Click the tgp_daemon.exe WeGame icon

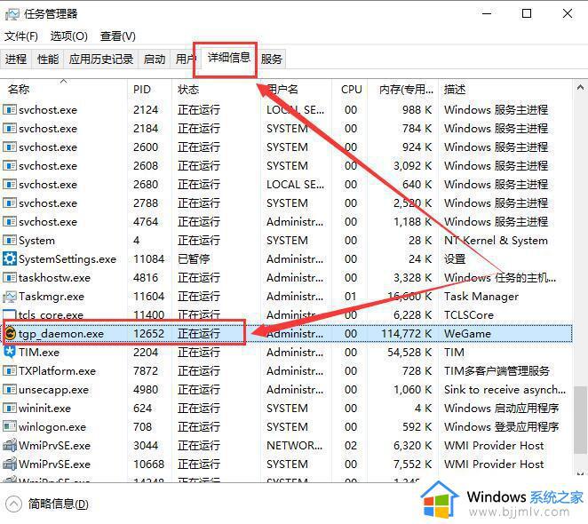coord(10,333)
